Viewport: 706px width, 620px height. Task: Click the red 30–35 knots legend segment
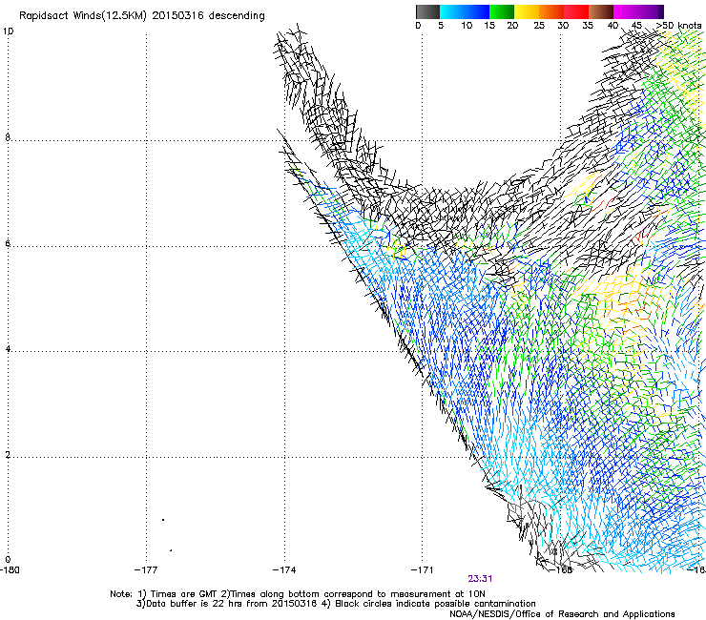pyautogui.click(x=576, y=11)
